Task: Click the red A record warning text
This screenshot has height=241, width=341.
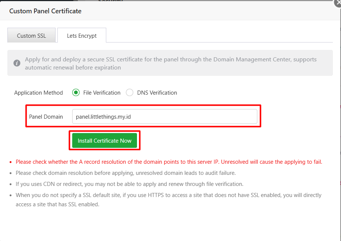Action: point(169,162)
